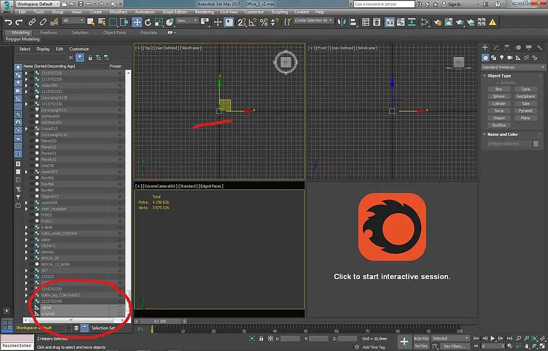Open Workspace Default dropdown in title bar
Viewport: 548px width, 351px height.
click(x=38, y=4)
